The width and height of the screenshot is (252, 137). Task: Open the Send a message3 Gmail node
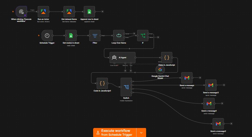[x=211, y=85]
